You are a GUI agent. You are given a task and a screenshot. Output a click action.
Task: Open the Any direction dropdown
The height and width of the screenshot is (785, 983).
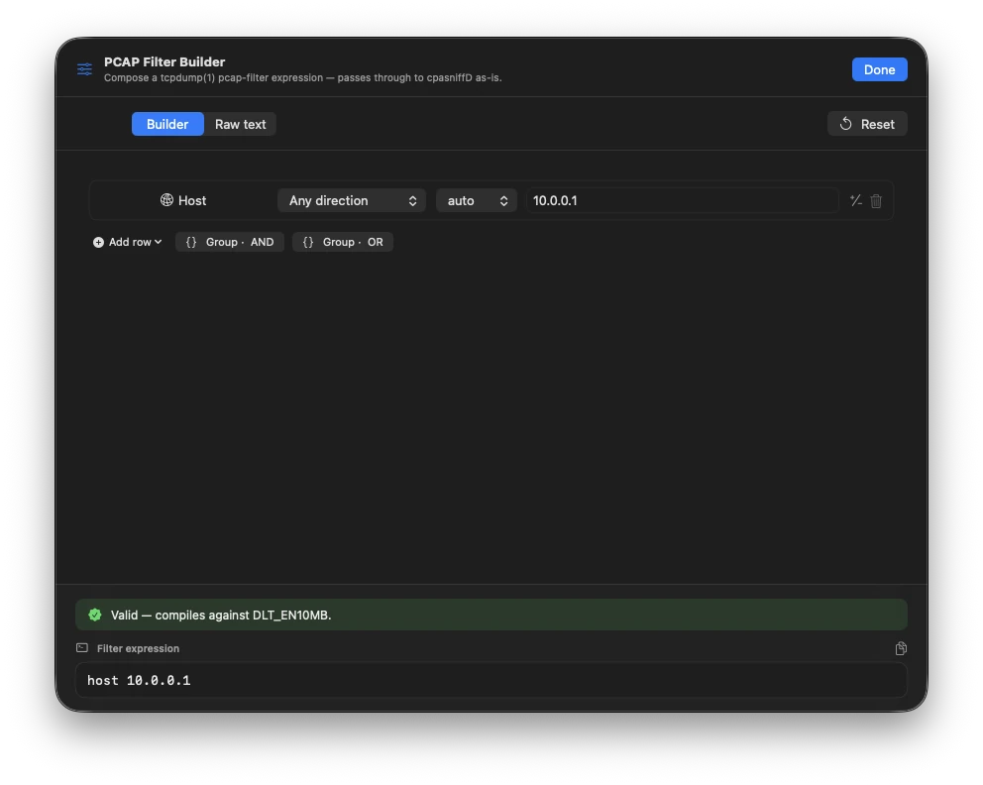pos(352,200)
